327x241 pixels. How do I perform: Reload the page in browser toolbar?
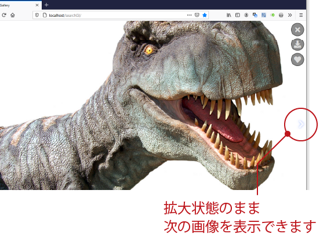(x=4, y=15)
